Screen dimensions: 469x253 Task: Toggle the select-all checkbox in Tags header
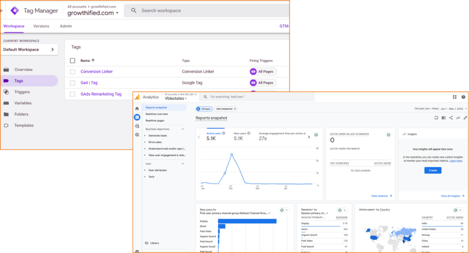point(72,60)
